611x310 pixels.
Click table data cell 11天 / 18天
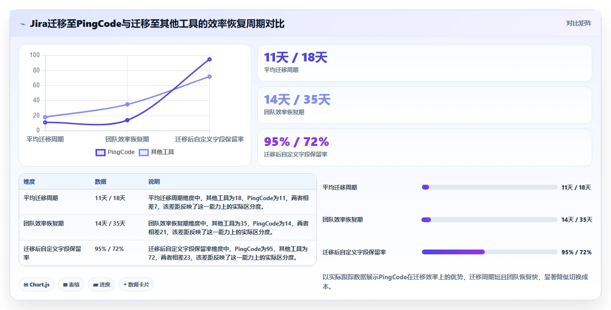[110, 198]
